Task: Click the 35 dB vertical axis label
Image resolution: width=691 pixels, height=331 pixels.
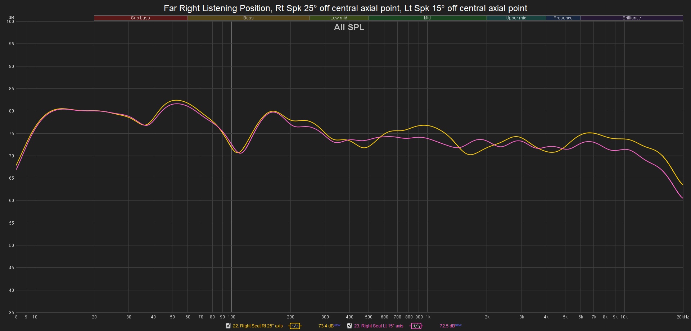Action: pos(12,313)
